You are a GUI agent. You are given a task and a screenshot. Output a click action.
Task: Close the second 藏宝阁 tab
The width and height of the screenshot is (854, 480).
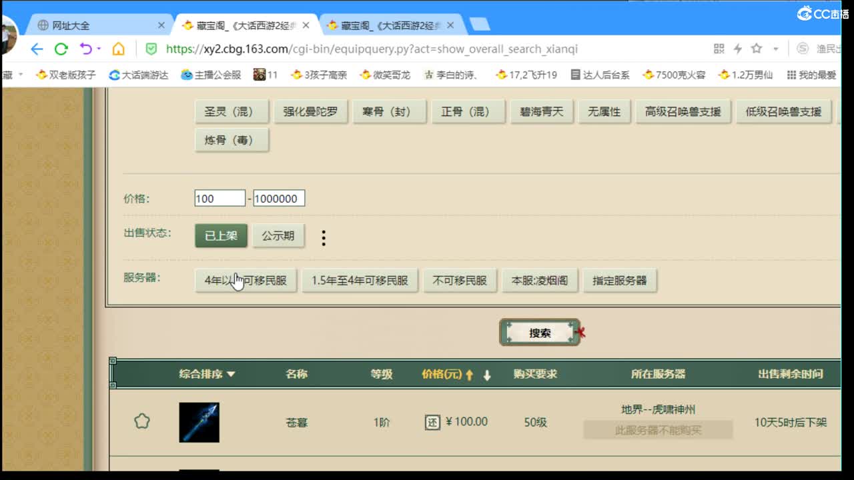pos(450,25)
